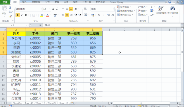The width and height of the screenshot is (184, 107).
Task: Click the increase decimal places icon
Action: point(109,15)
